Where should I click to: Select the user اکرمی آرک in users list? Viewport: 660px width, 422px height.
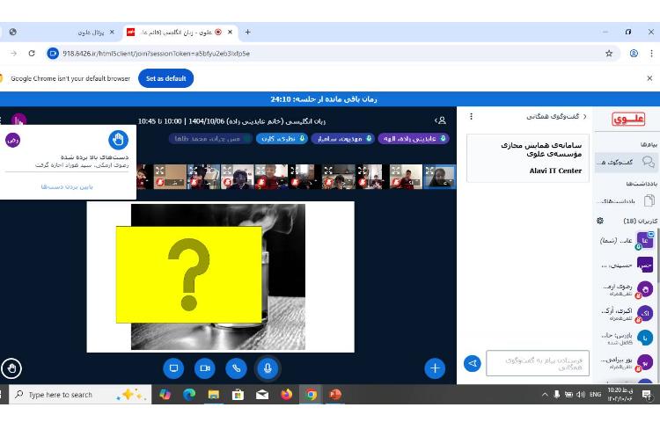click(x=627, y=313)
